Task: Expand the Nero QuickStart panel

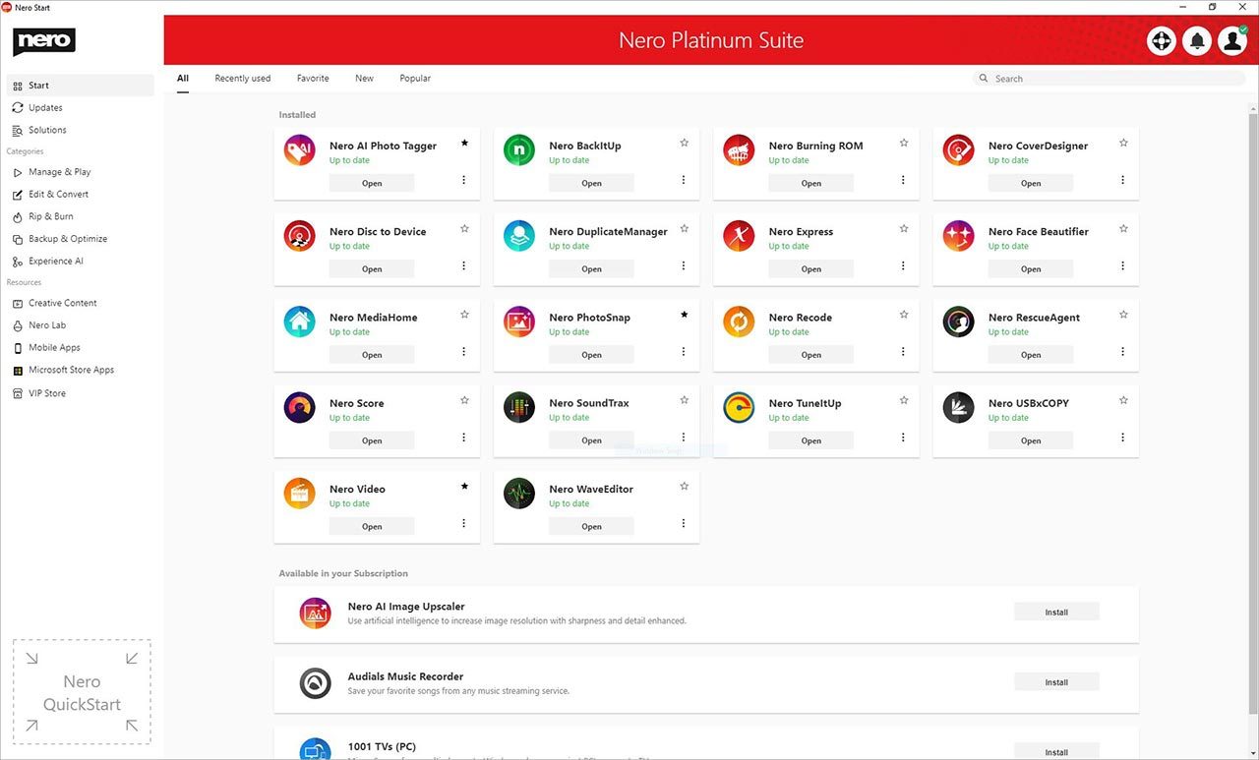Action: click(82, 692)
